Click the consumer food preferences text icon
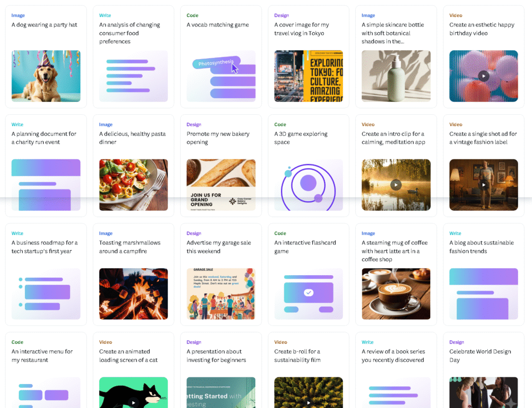The width and height of the screenshot is (532, 408). [133, 76]
